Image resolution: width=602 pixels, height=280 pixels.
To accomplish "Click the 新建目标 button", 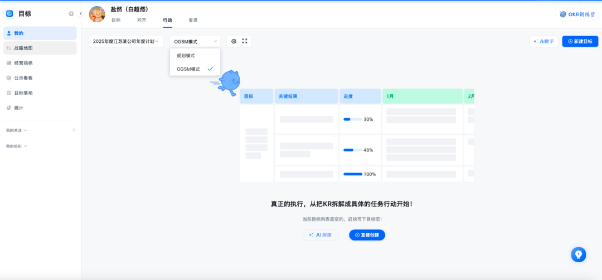I will (x=580, y=41).
